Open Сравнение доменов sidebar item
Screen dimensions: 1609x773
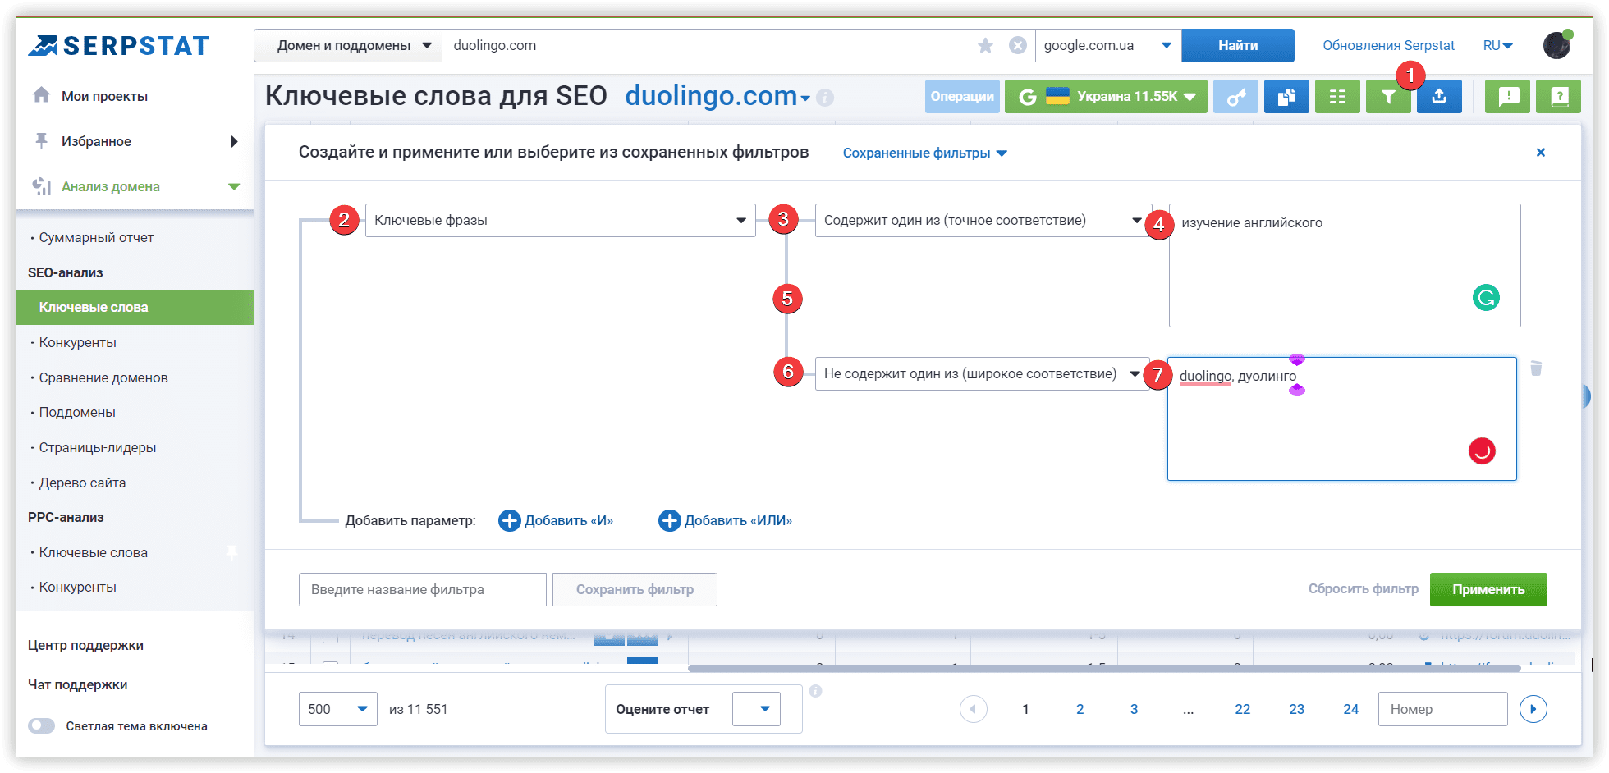pos(103,377)
